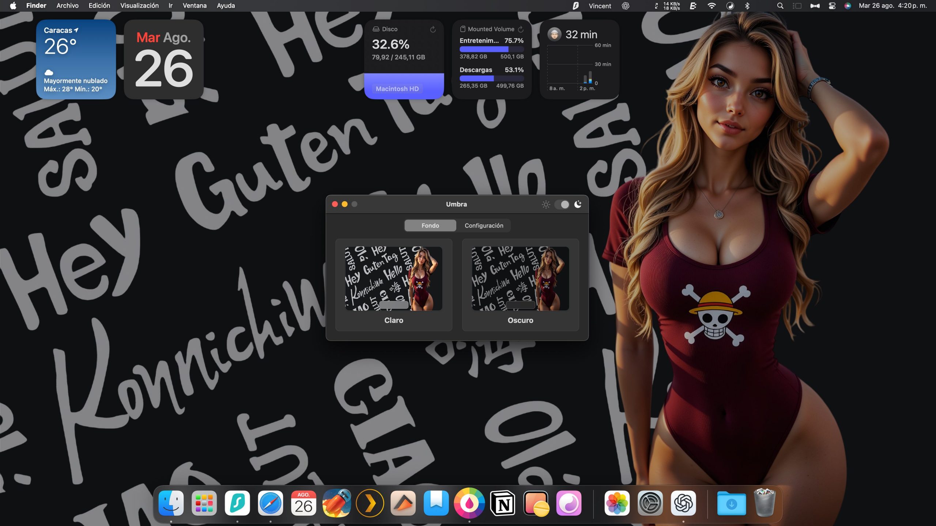Click the network speed monitor in the menu bar
Viewport: 936px width, 526px height.
667,6
